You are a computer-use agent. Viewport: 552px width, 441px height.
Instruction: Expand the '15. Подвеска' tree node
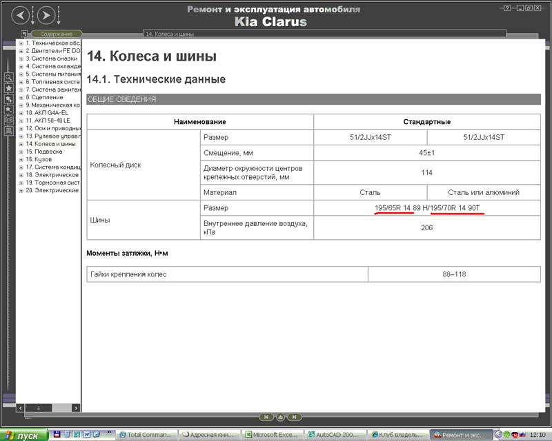coord(21,152)
